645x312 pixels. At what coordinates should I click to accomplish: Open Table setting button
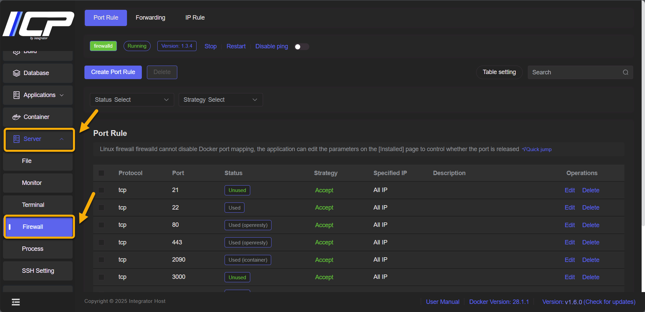click(x=499, y=72)
